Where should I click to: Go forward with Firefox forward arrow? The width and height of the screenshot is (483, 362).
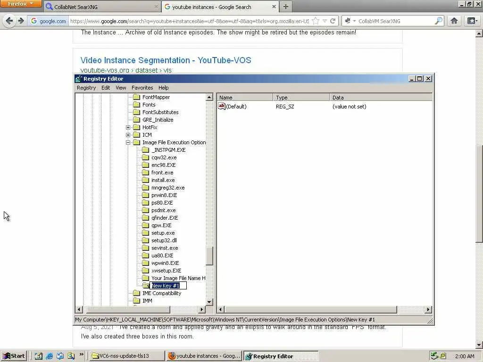(x=21, y=21)
